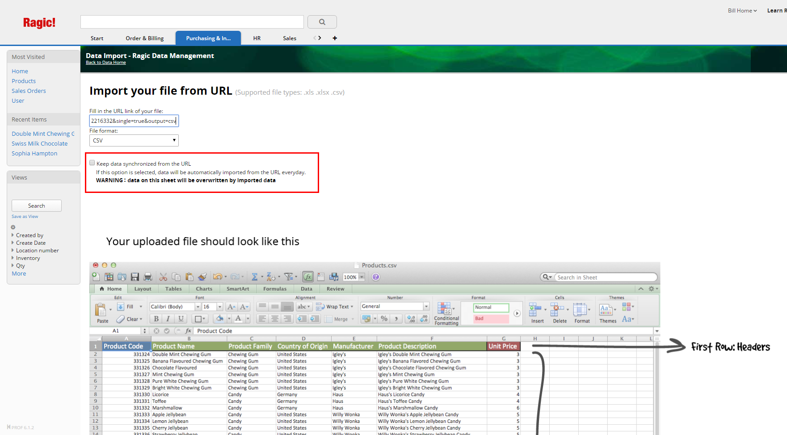Enable Keep data synchronized from the URL
This screenshot has width=787, height=435.
pyautogui.click(x=92, y=163)
